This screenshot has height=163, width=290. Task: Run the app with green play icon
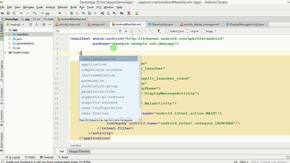60,13
